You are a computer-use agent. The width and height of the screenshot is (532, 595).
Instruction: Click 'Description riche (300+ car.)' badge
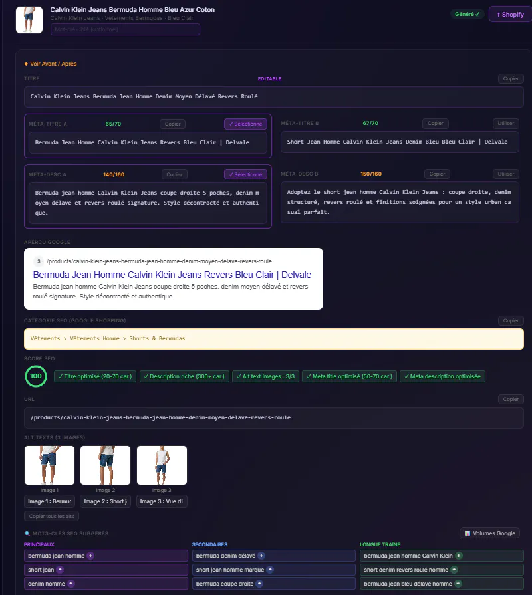coord(184,376)
